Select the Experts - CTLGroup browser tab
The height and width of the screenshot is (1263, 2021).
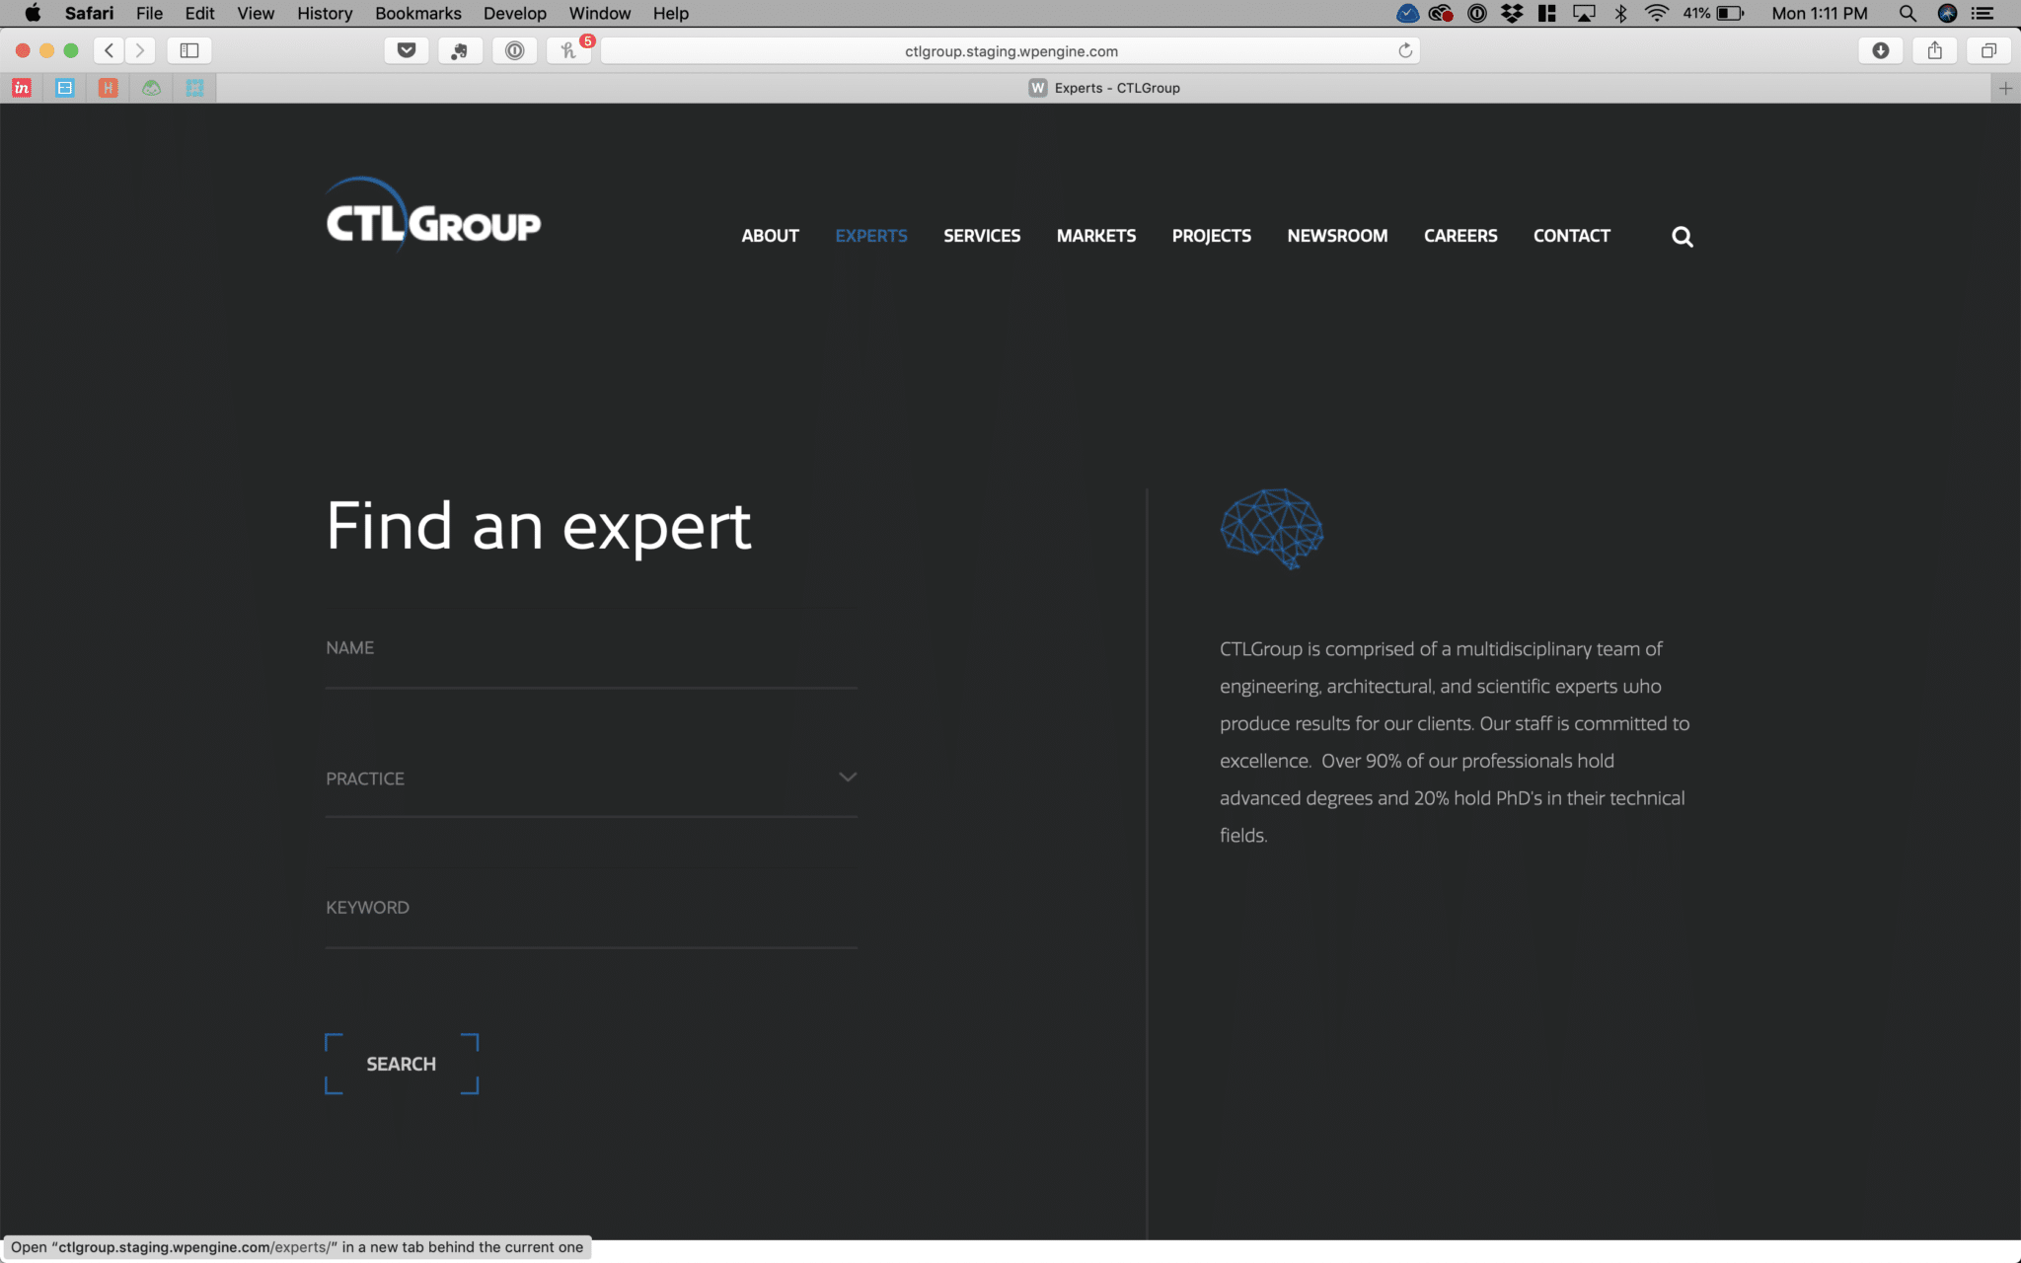point(1105,88)
